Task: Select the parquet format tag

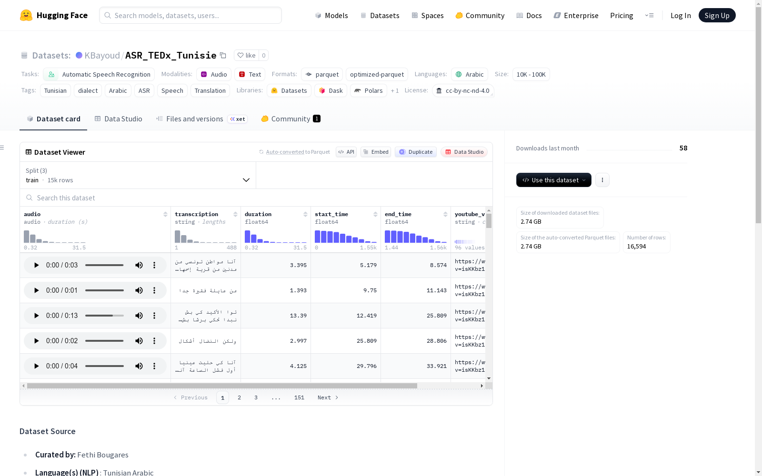Action: pyautogui.click(x=322, y=74)
